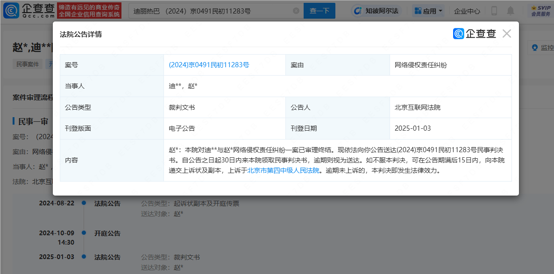Open SVIP 会员服务
Screen dimensions: 554x274
point(541,11)
